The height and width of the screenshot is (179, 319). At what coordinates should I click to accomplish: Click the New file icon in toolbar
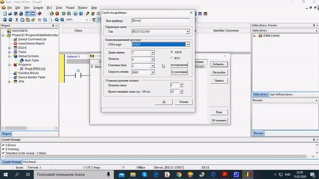[x=5, y=13]
